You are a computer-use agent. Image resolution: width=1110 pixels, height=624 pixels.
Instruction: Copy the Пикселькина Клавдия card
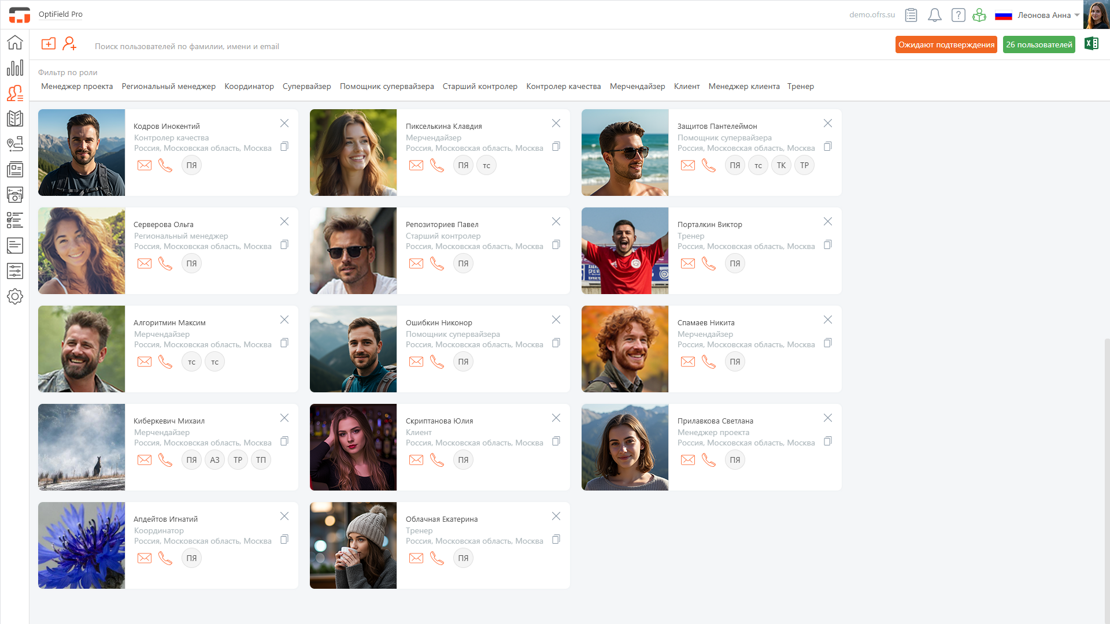(x=556, y=147)
